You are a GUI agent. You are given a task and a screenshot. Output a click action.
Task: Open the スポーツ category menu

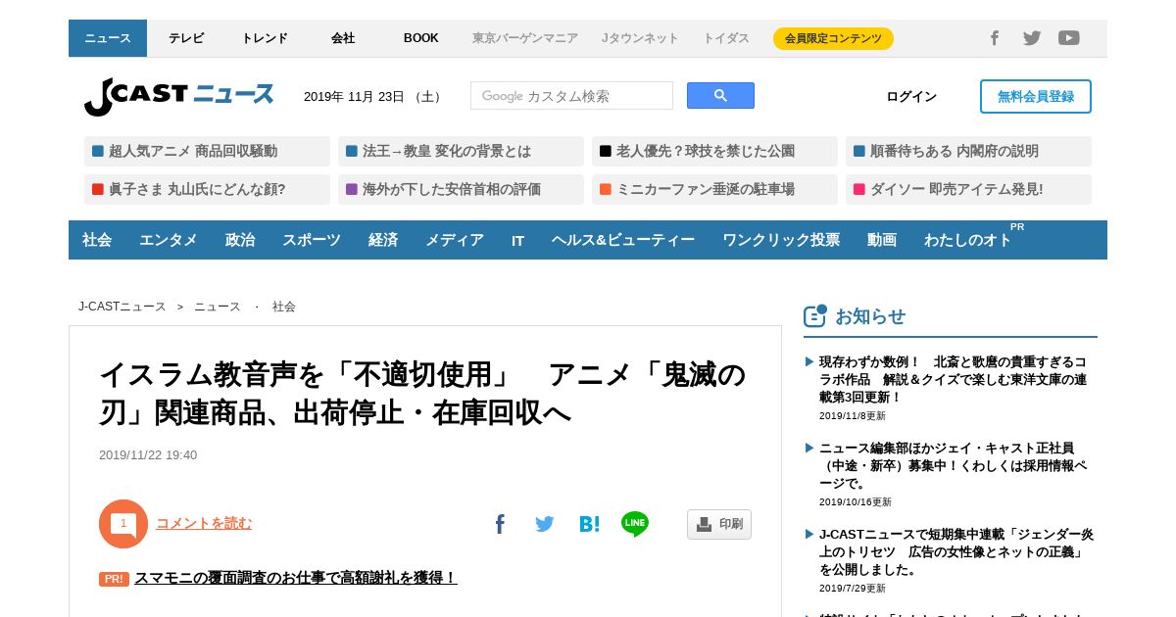[x=312, y=240]
